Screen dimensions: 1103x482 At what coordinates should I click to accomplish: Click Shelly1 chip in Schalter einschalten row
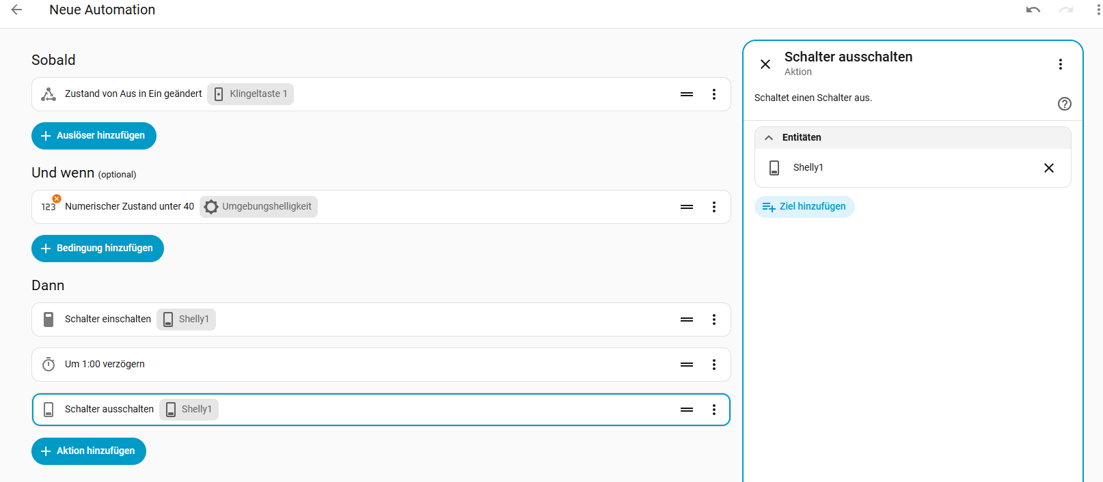tap(186, 320)
